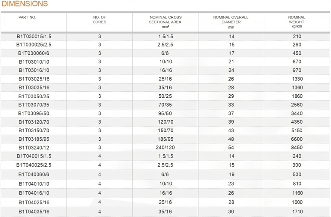Screen dimensions: 331x217
Task: Select part number B1T04035/16
Action: pos(34,211)
